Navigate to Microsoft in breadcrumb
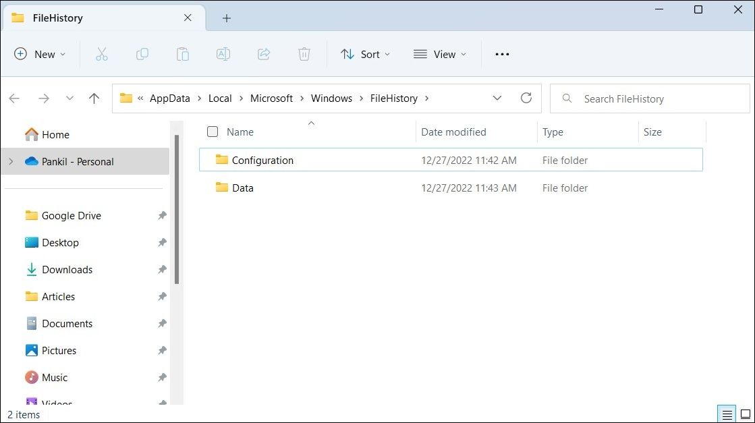The width and height of the screenshot is (755, 423). pyautogui.click(x=271, y=98)
